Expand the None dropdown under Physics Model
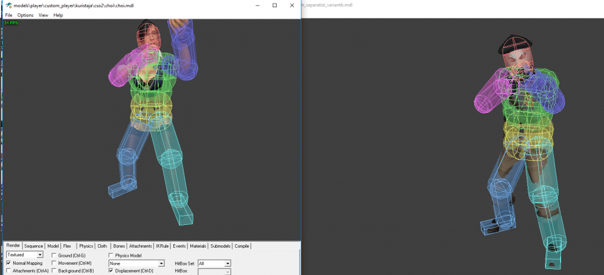This screenshot has height=275, width=604. click(x=161, y=264)
